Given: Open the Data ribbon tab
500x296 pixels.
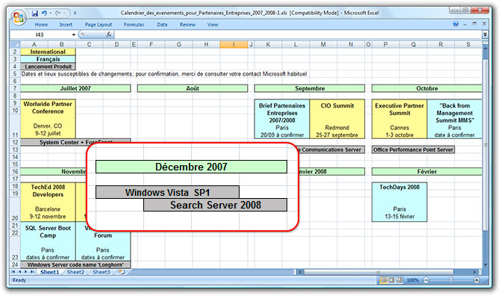Looking at the screenshot, I should coord(162,25).
